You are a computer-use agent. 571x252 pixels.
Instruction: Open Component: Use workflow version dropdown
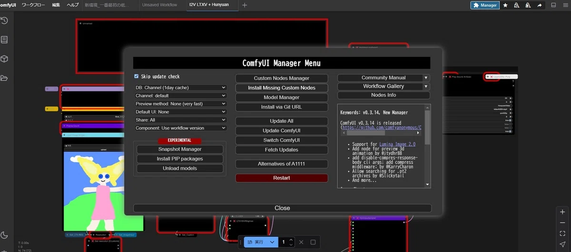pos(180,128)
